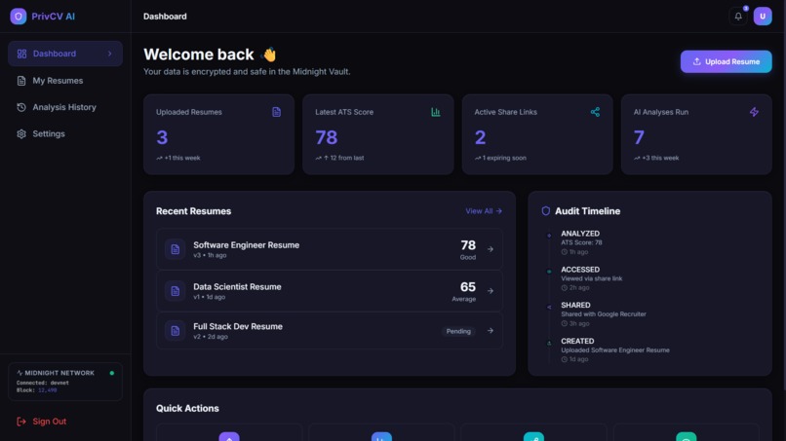
Task: Click Sign Out
Action: (x=42, y=422)
